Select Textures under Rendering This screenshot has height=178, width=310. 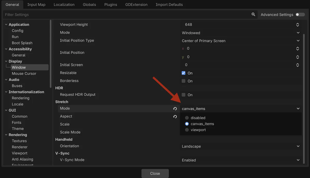19,141
